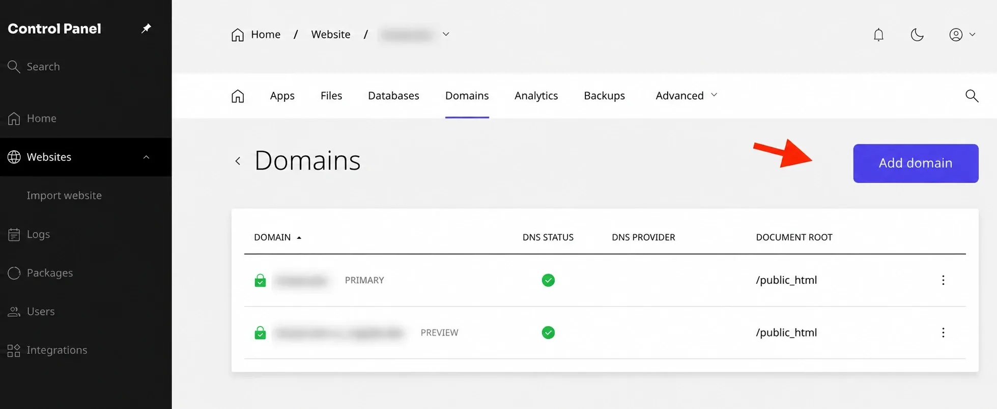Collapse the Websites sidebar section
997x409 pixels.
pos(146,157)
